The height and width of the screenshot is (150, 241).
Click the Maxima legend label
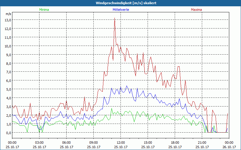point(196,10)
